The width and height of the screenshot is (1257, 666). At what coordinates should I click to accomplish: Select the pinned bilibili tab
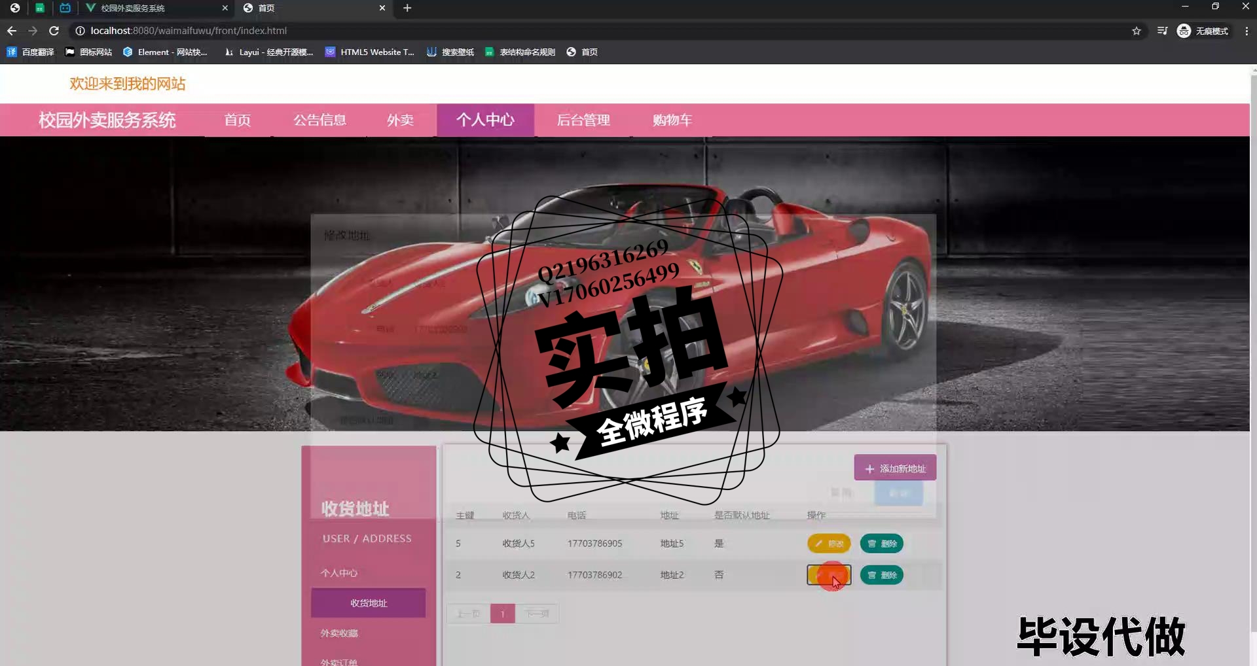65,8
